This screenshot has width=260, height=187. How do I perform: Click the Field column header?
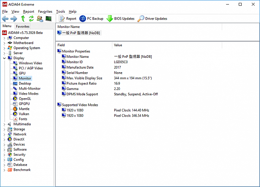point(84,45)
